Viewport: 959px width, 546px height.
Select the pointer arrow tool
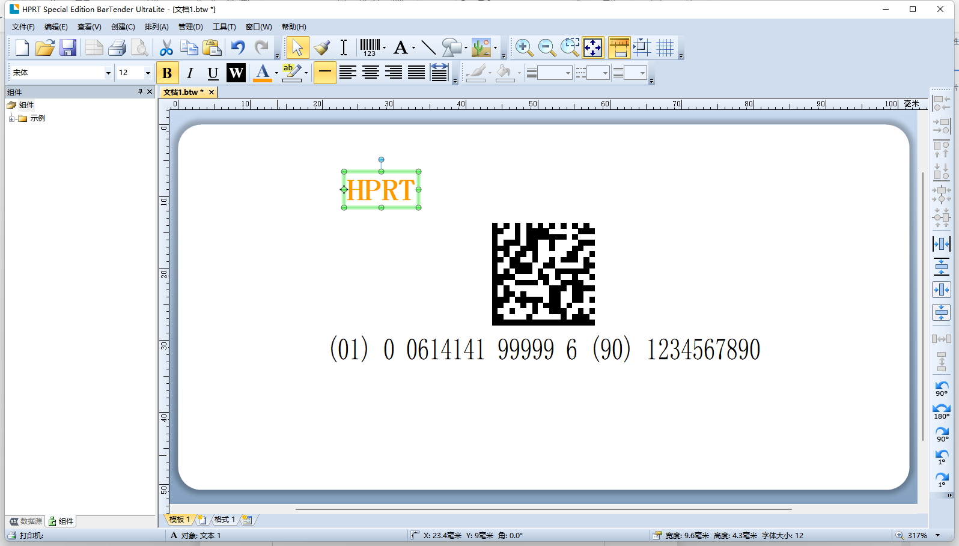297,47
